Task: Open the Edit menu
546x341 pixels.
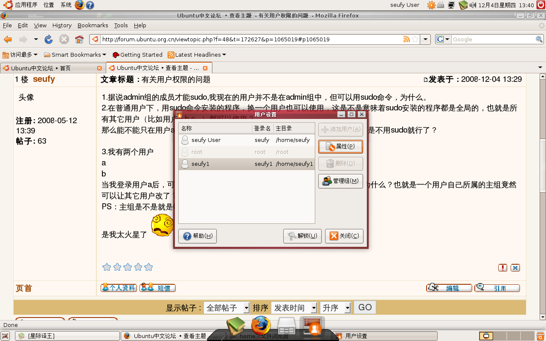Action: (x=23, y=25)
